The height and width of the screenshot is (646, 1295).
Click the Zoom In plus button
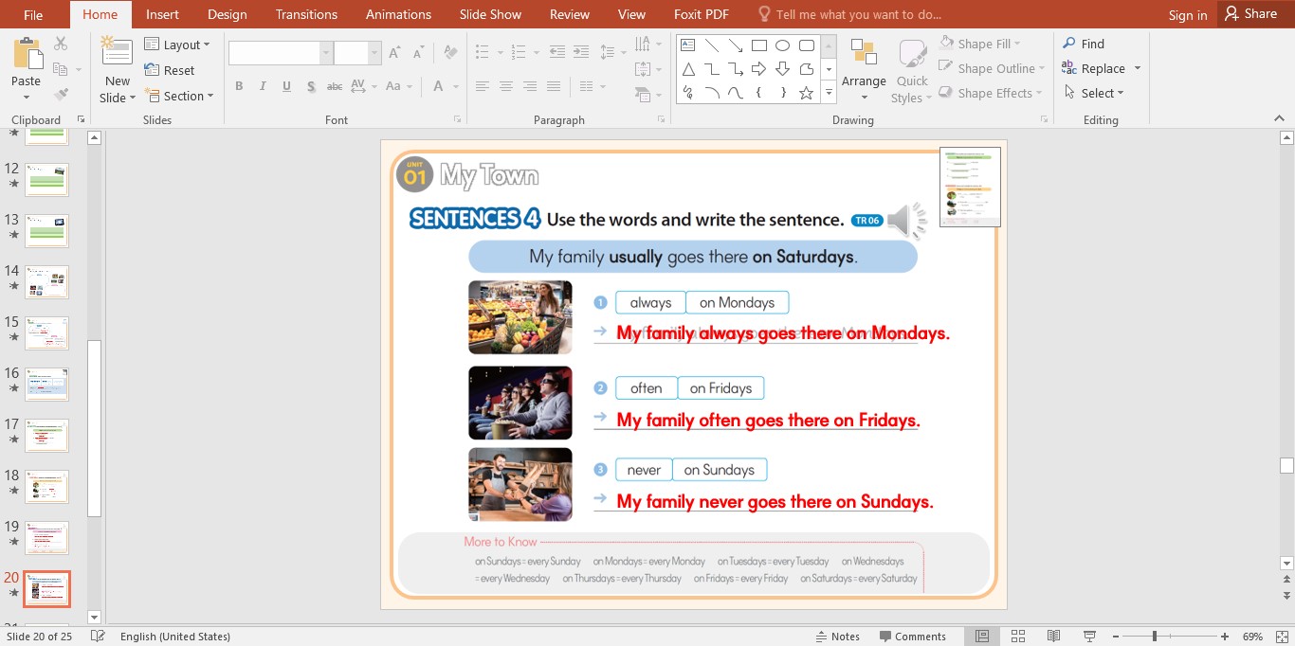(1225, 637)
